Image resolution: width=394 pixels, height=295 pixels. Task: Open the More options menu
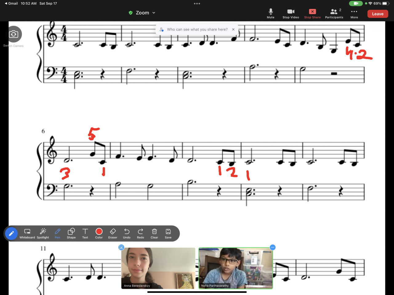coord(354,14)
